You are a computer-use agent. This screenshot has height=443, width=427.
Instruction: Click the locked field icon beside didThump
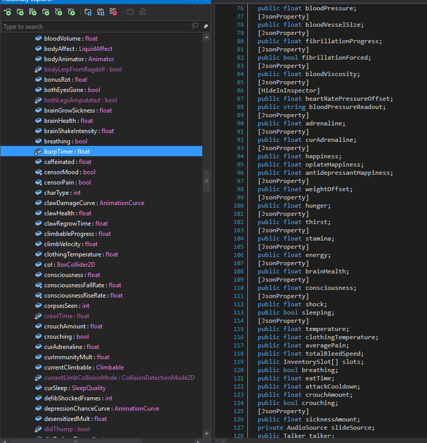pos(38,429)
